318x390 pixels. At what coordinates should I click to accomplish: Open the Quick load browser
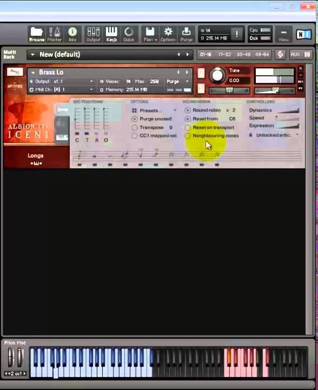click(129, 34)
